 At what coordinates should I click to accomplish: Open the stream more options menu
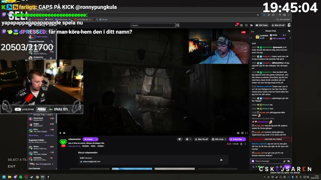245,144
